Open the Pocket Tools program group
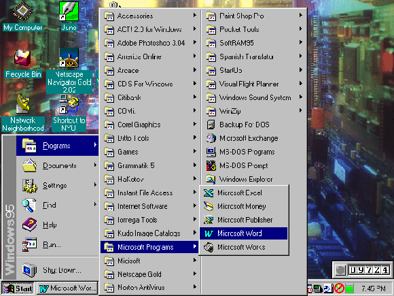The height and width of the screenshot is (296, 394). [254, 29]
